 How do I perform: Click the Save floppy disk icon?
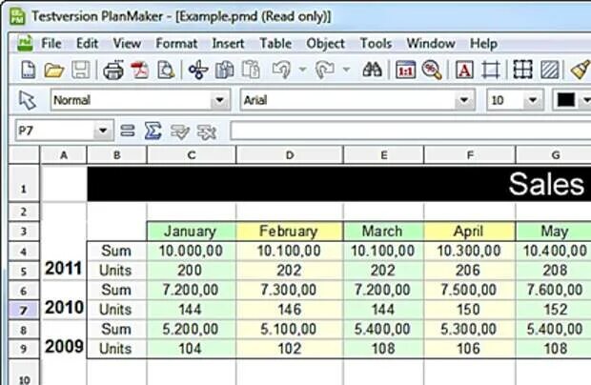[81, 70]
